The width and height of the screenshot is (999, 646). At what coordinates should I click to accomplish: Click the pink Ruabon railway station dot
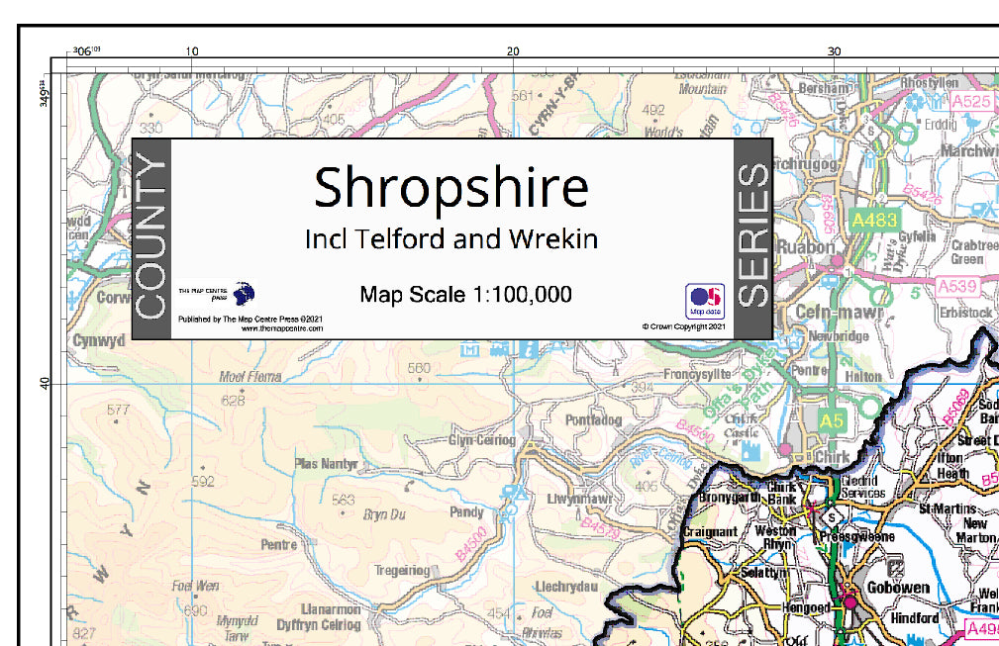(838, 260)
